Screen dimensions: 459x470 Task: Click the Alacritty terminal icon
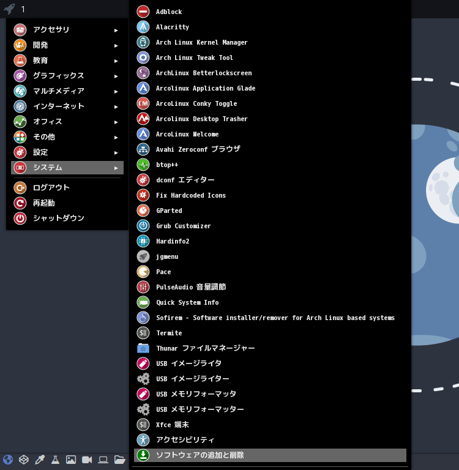143,27
